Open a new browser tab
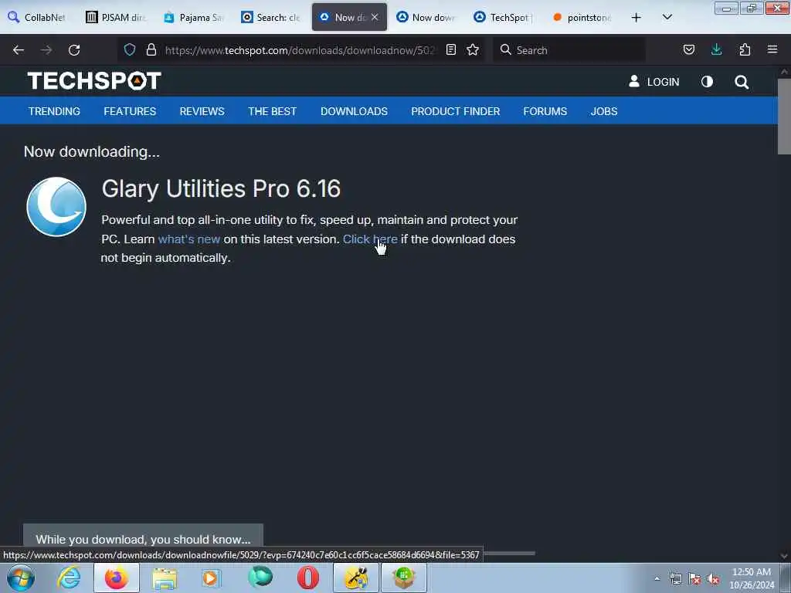Viewport: 791px width, 593px height. [x=637, y=17]
